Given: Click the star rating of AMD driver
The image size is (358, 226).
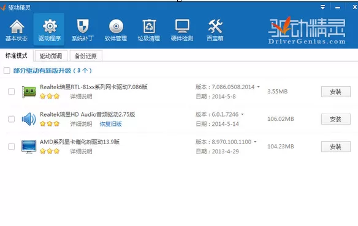Looking at the screenshot, I should pos(50,151).
